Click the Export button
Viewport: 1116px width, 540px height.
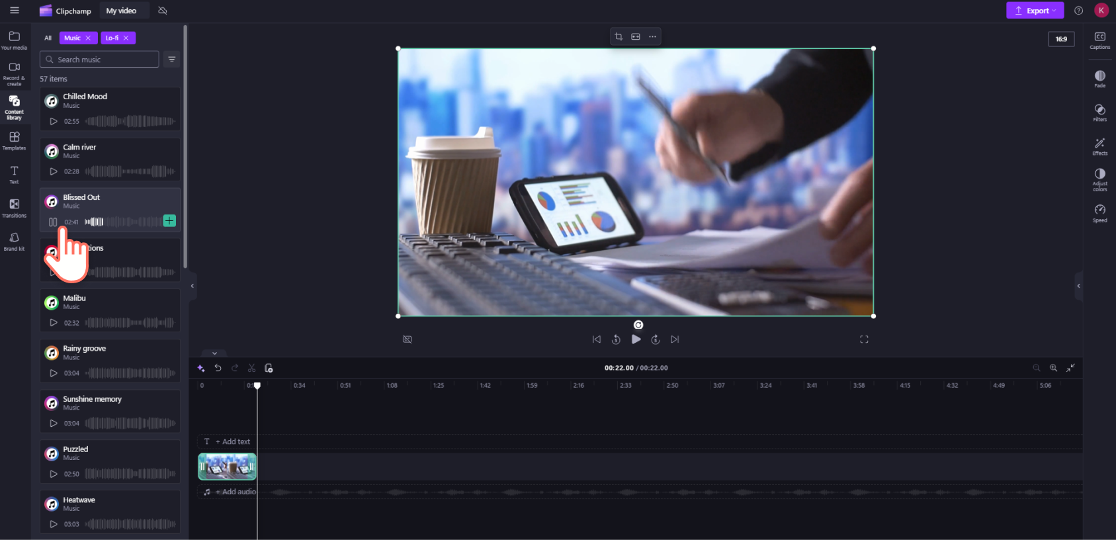click(1035, 11)
